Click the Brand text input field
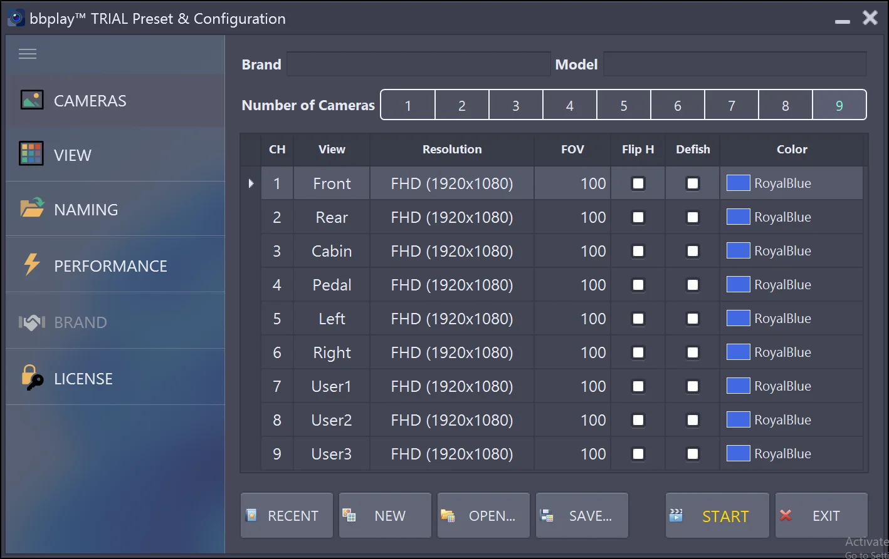The height and width of the screenshot is (559, 889). tap(418, 64)
